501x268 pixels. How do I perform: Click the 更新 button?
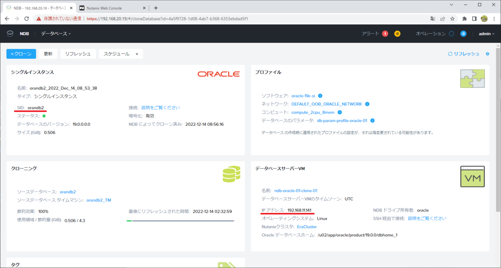48,54
